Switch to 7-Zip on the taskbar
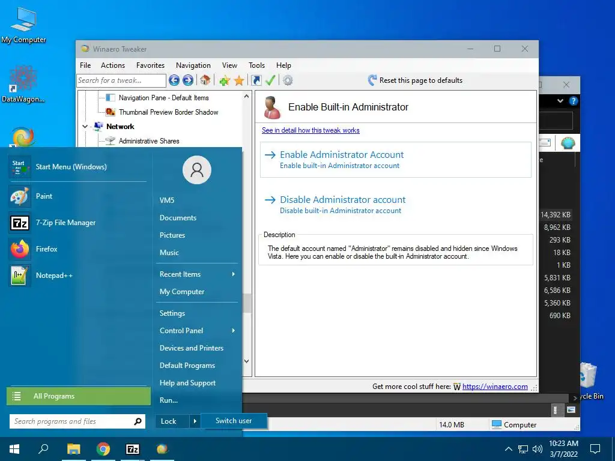615x461 pixels. click(x=133, y=449)
